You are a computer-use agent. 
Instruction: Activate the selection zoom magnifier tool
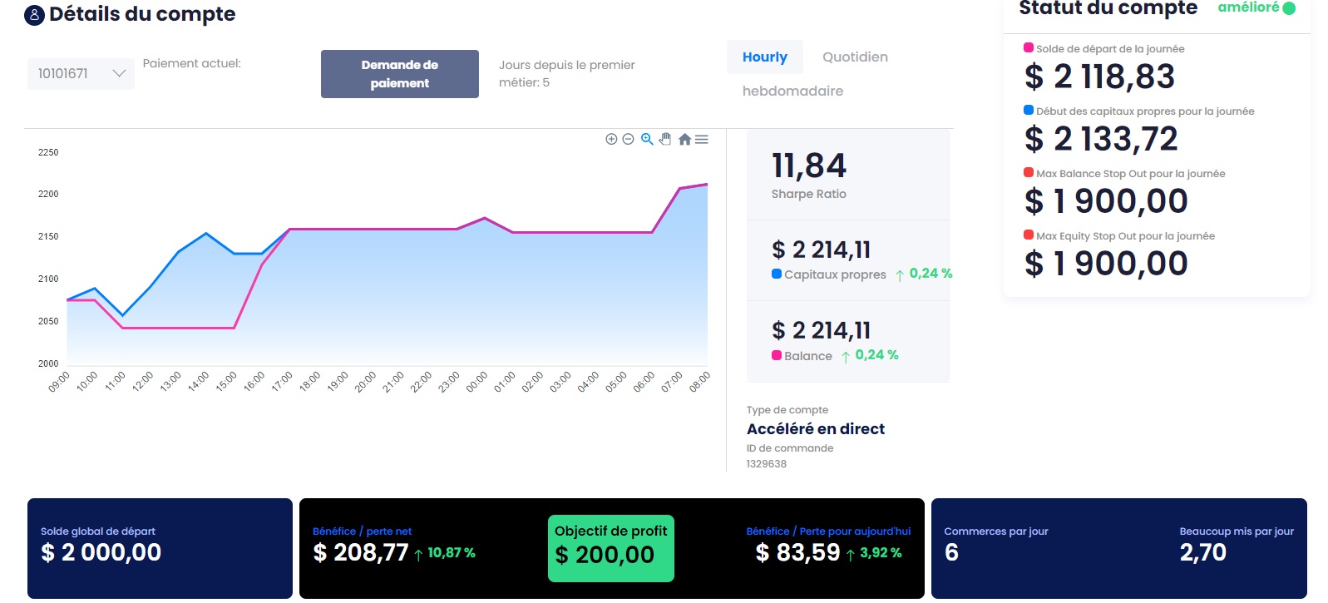click(647, 140)
